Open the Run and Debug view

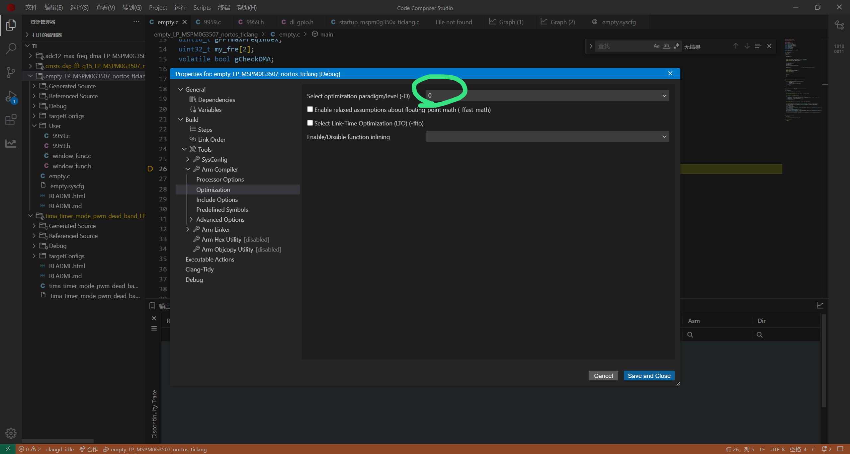click(11, 96)
